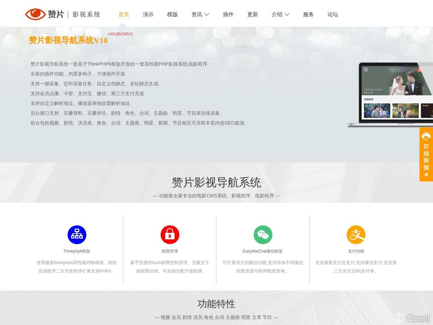Viewport: 433px width, 325px height.
Task: Open the 资讯 dropdown menu
Action: click(x=200, y=14)
